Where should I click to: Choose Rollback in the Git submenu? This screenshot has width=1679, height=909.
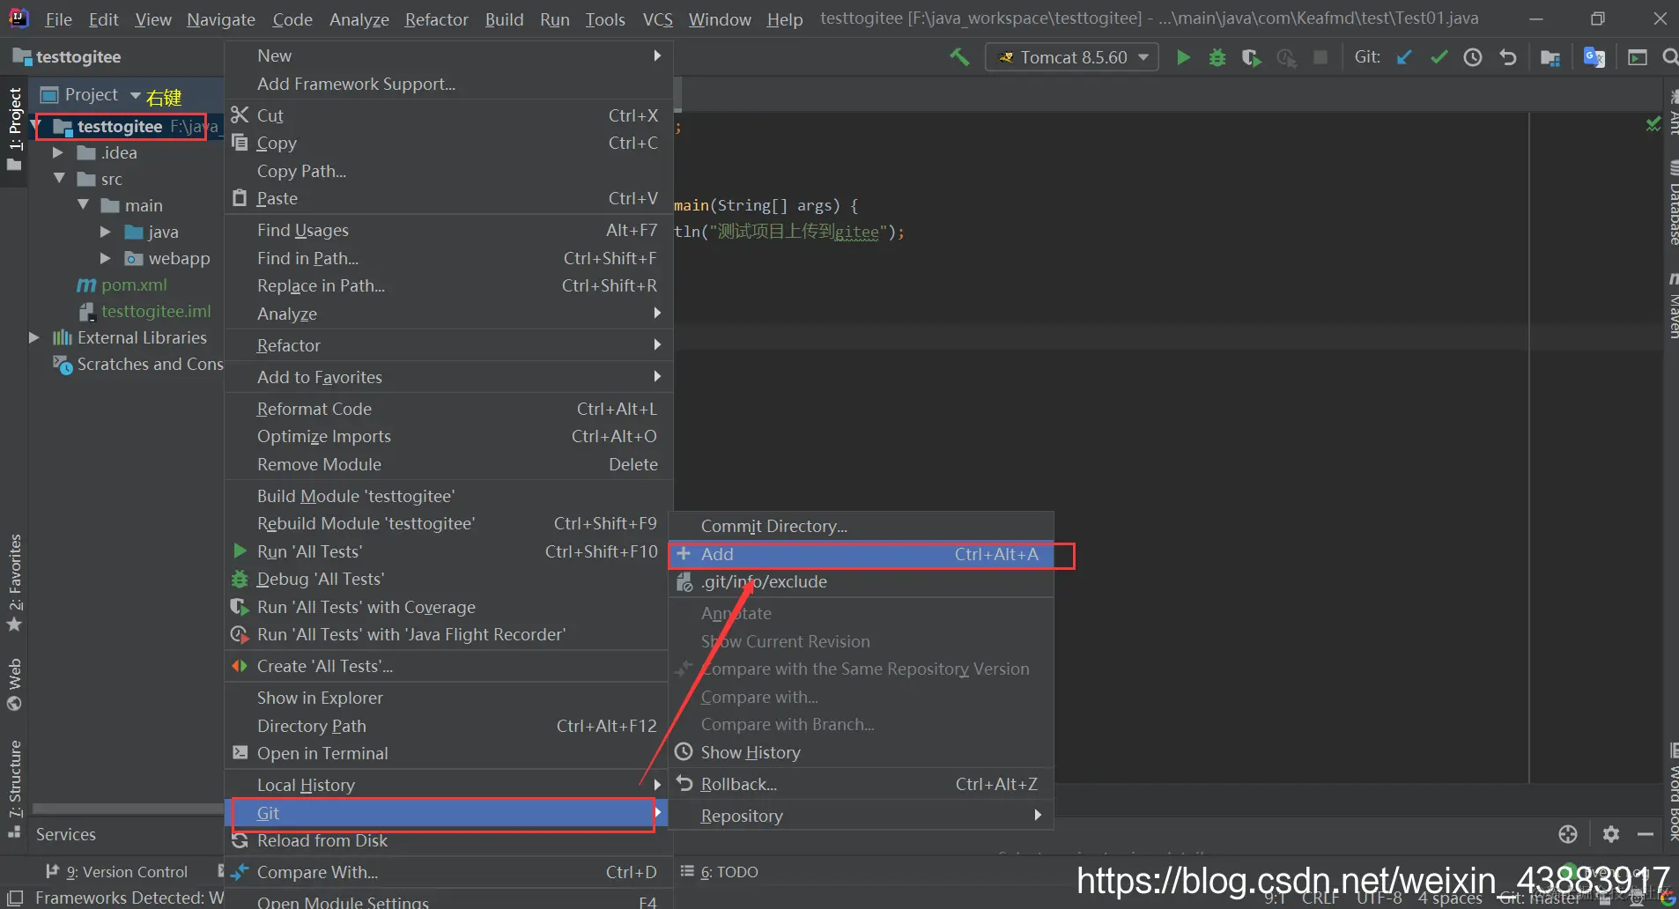click(x=862, y=784)
